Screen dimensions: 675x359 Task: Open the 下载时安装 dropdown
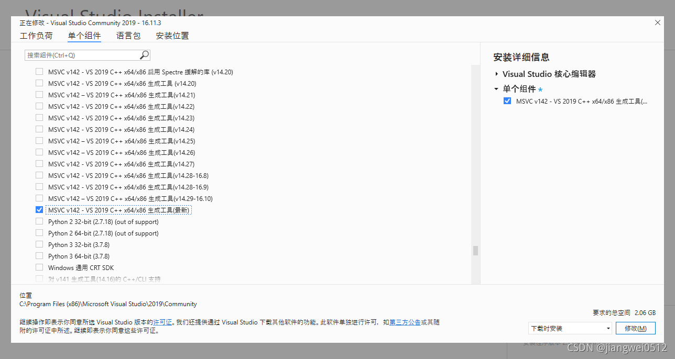click(570, 328)
